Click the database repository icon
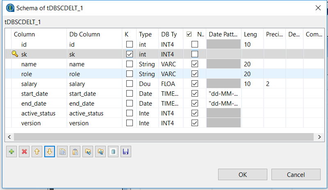The width and height of the screenshot is (328, 190). click(114, 152)
